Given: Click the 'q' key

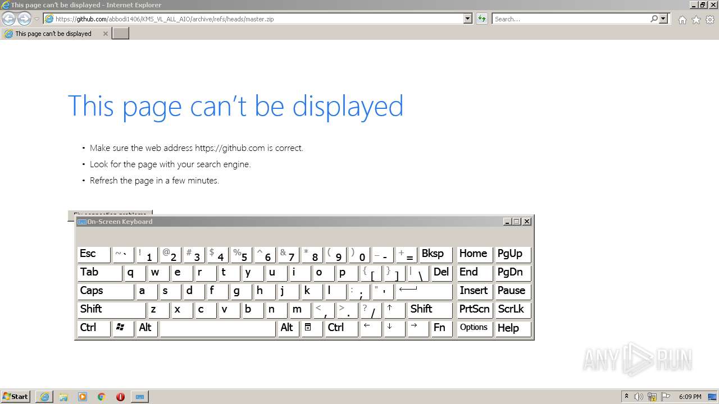Looking at the screenshot, I should coord(134,272).
